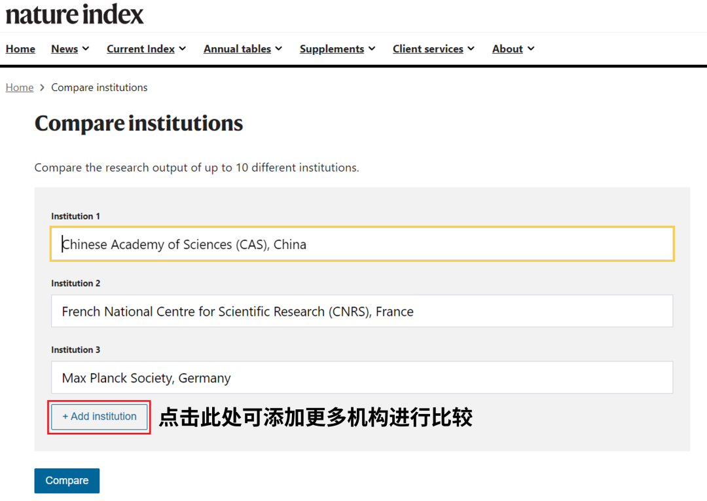Image resolution: width=707 pixels, height=501 pixels.
Task: Expand the Client services chevron
Action: pyautogui.click(x=471, y=48)
